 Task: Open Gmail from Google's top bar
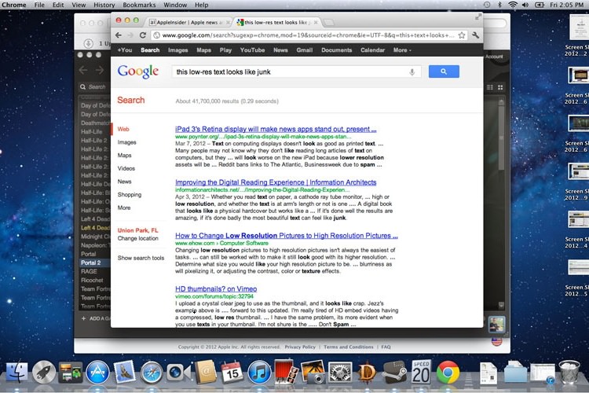pyautogui.click(x=304, y=50)
